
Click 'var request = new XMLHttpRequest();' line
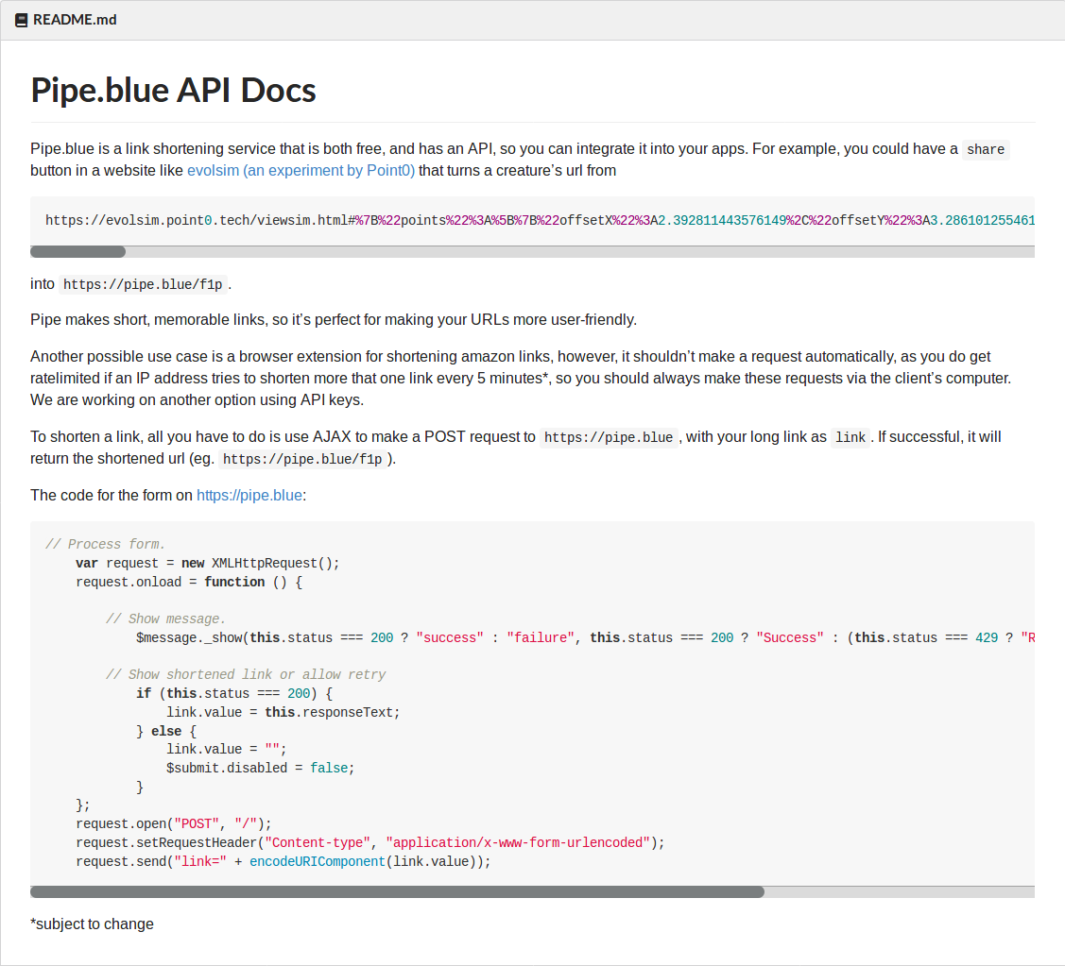pyautogui.click(x=207, y=564)
